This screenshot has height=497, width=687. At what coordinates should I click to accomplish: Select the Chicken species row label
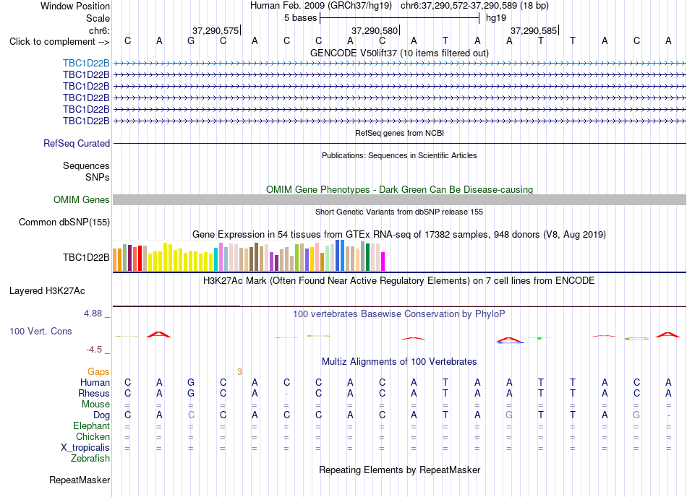click(x=93, y=436)
